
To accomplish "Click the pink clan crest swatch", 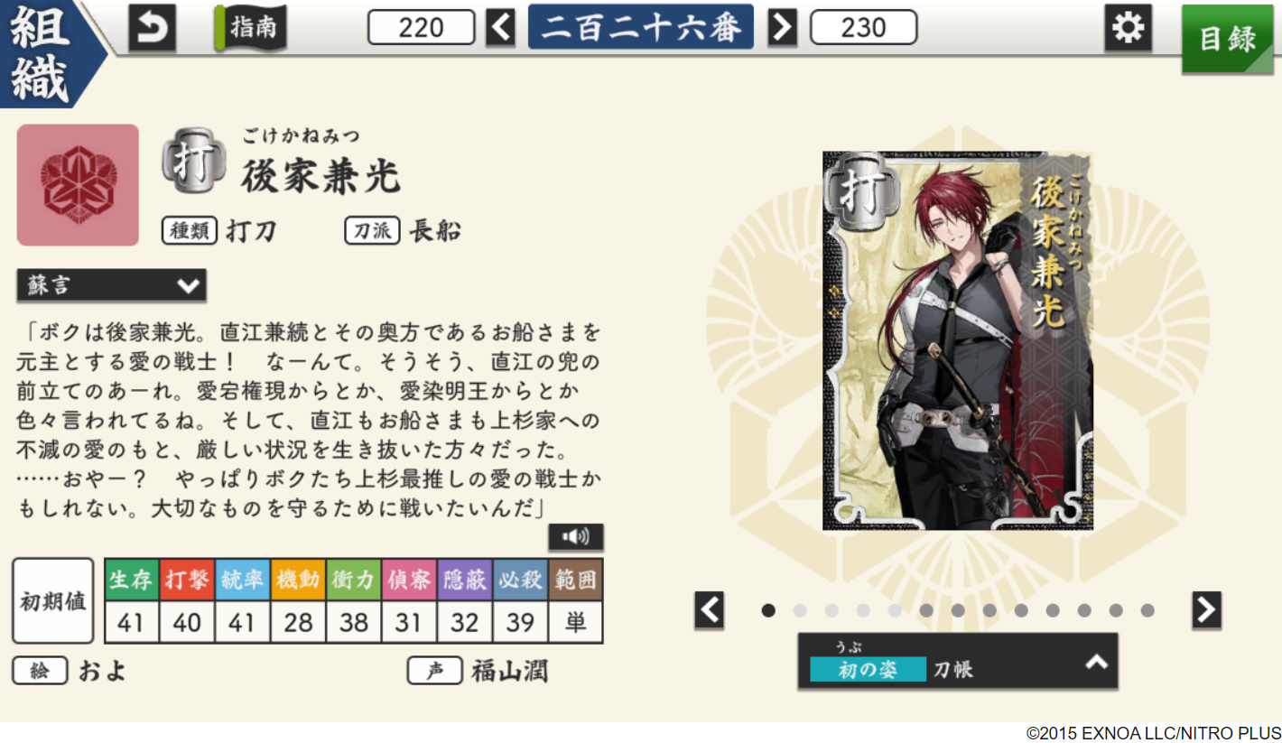I will [x=78, y=185].
